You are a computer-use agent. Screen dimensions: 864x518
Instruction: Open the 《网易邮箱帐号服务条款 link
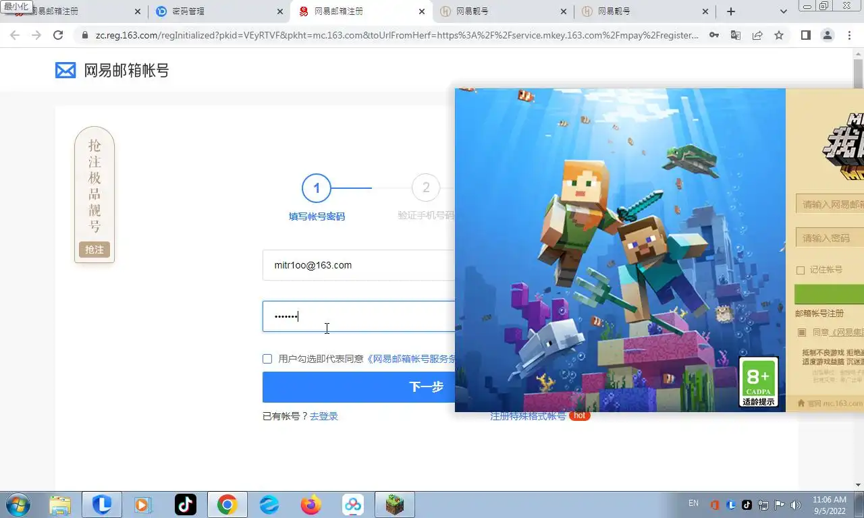tap(411, 359)
